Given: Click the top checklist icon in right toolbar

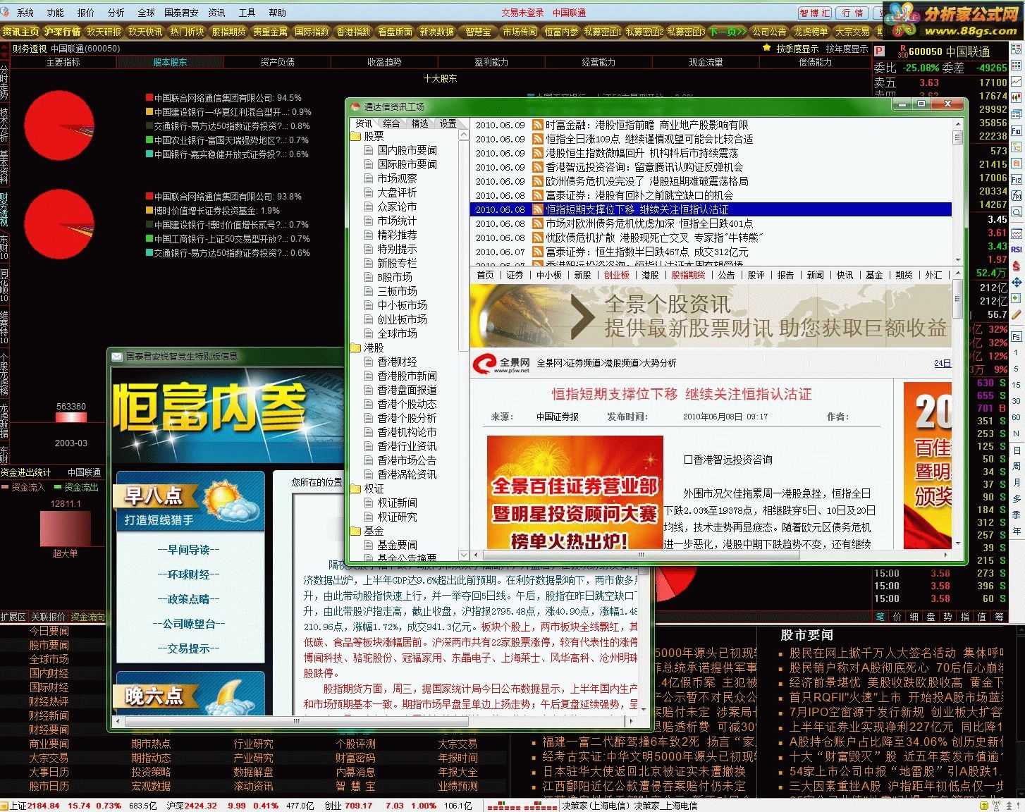Looking at the screenshot, I should tap(1017, 50).
